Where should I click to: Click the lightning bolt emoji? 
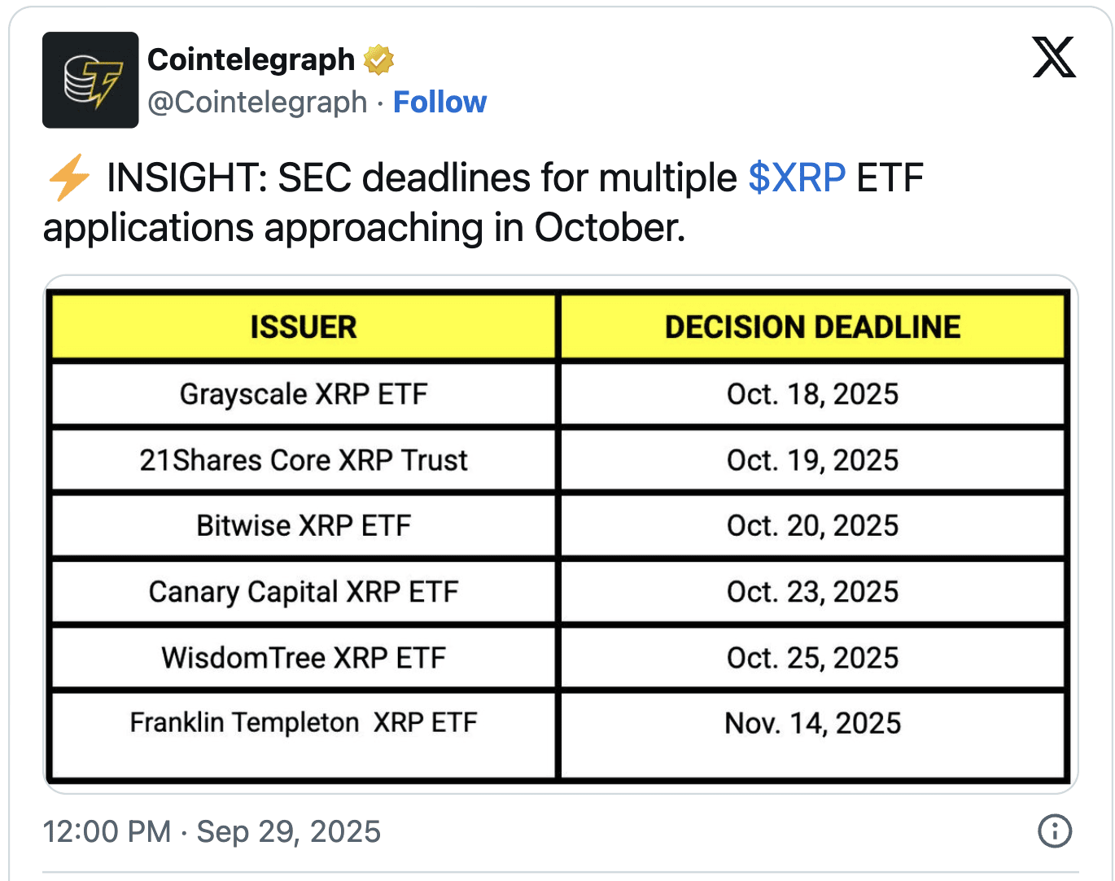point(69,178)
